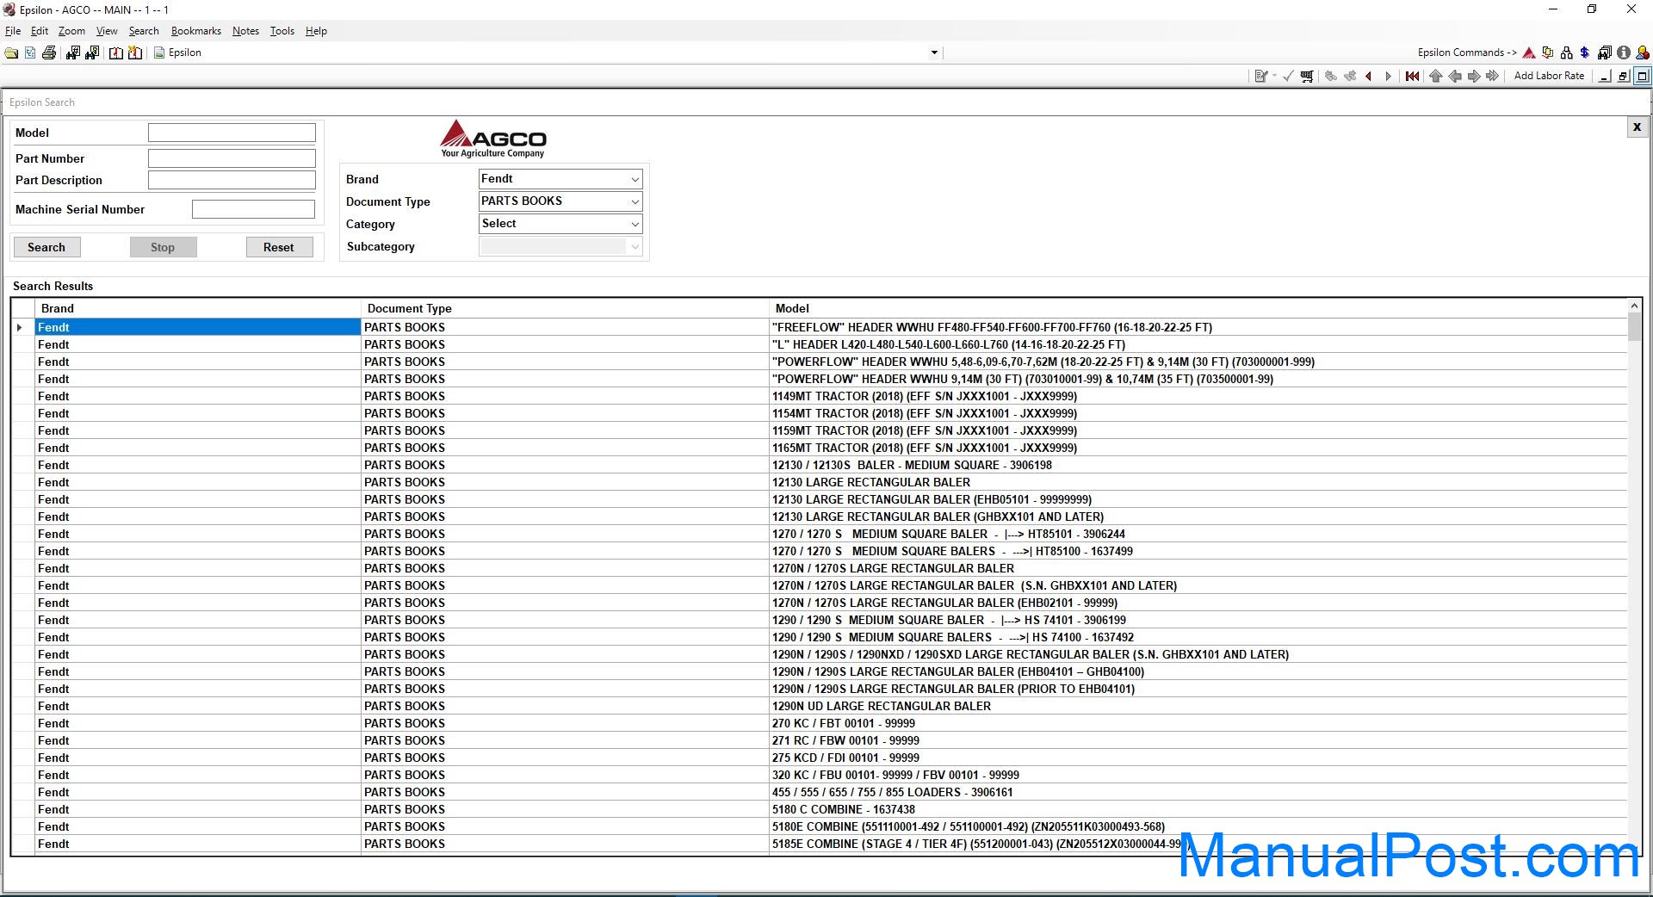This screenshot has height=897, width=1653.
Task: Click the Stop button
Action: click(163, 247)
